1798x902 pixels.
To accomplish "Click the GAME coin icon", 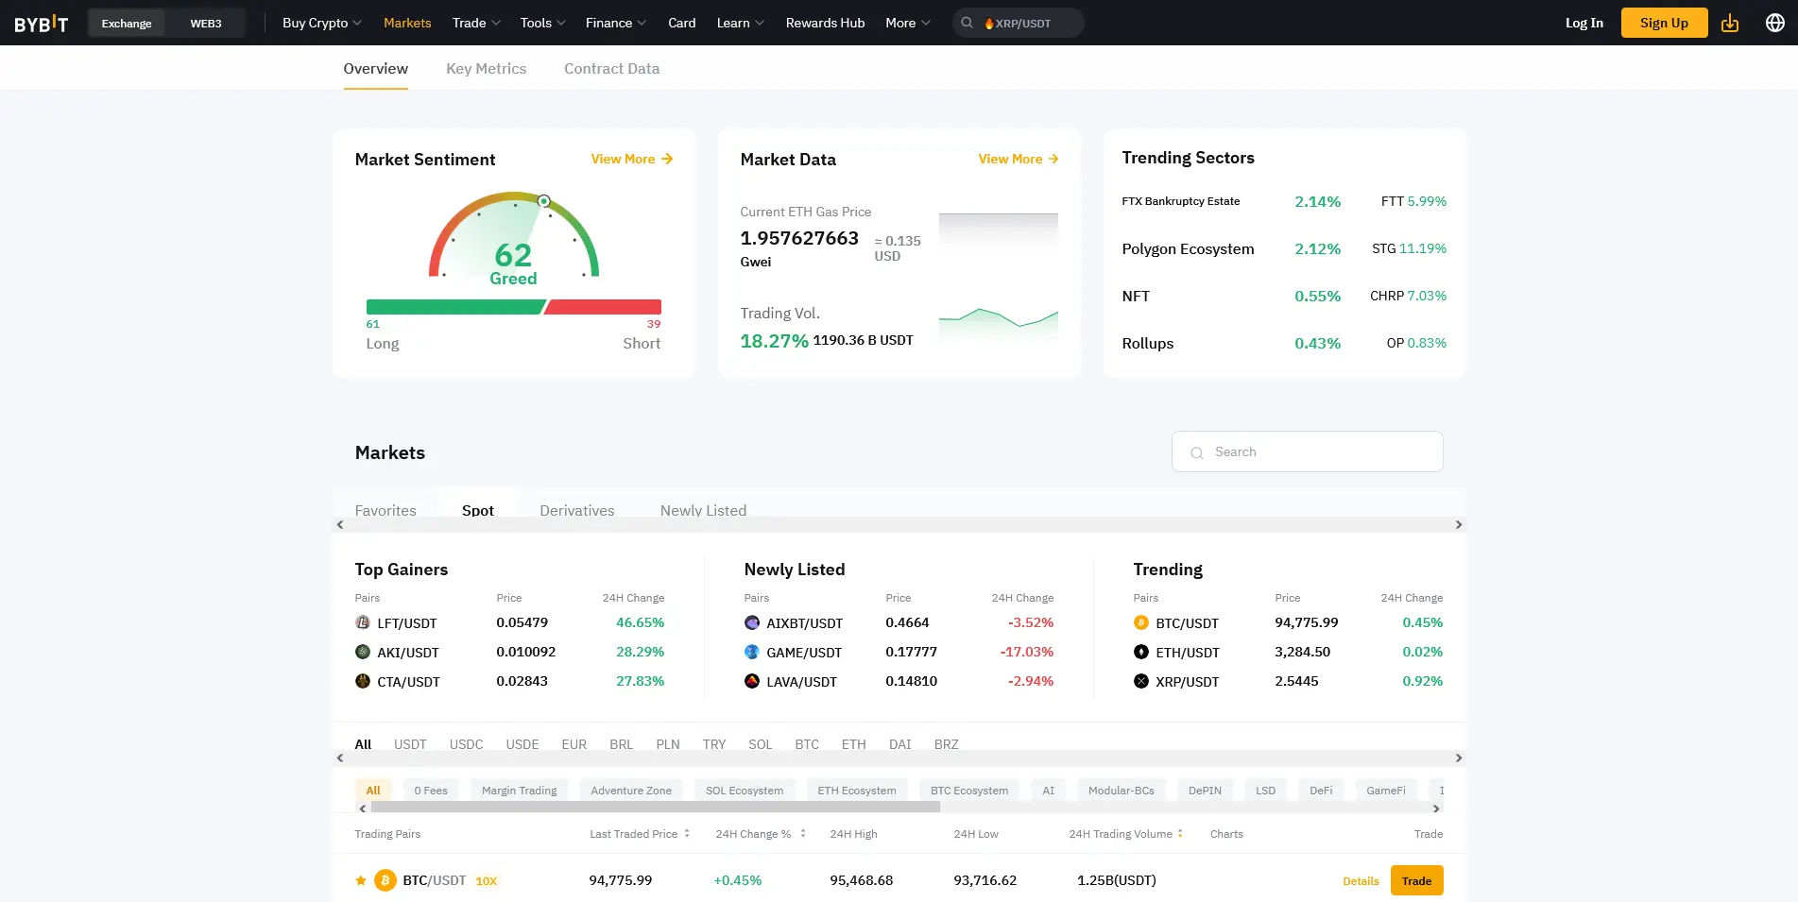I will pos(752,652).
